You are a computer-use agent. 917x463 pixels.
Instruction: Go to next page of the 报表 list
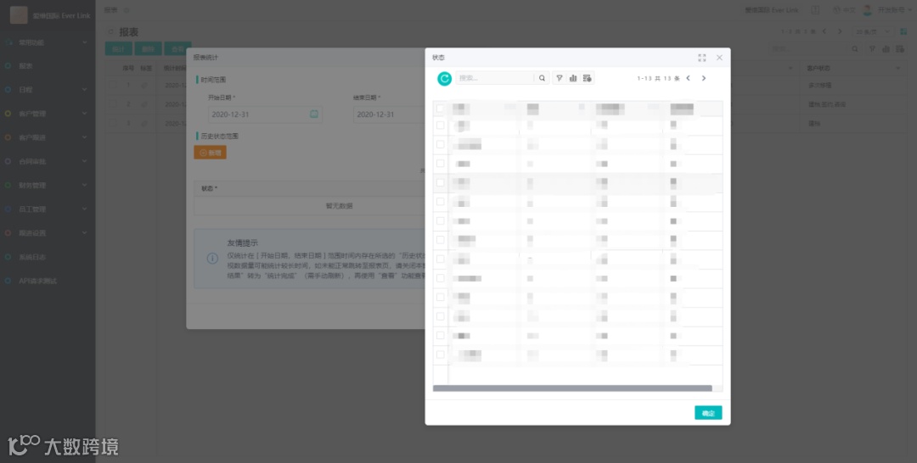click(x=840, y=31)
